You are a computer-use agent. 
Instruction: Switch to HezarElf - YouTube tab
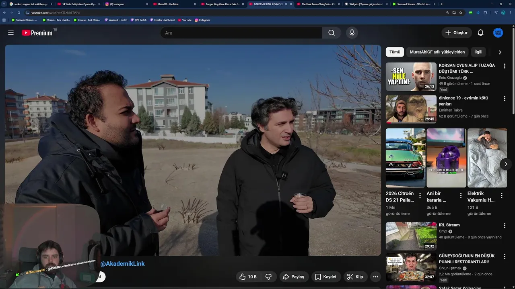pyautogui.click(x=174, y=4)
